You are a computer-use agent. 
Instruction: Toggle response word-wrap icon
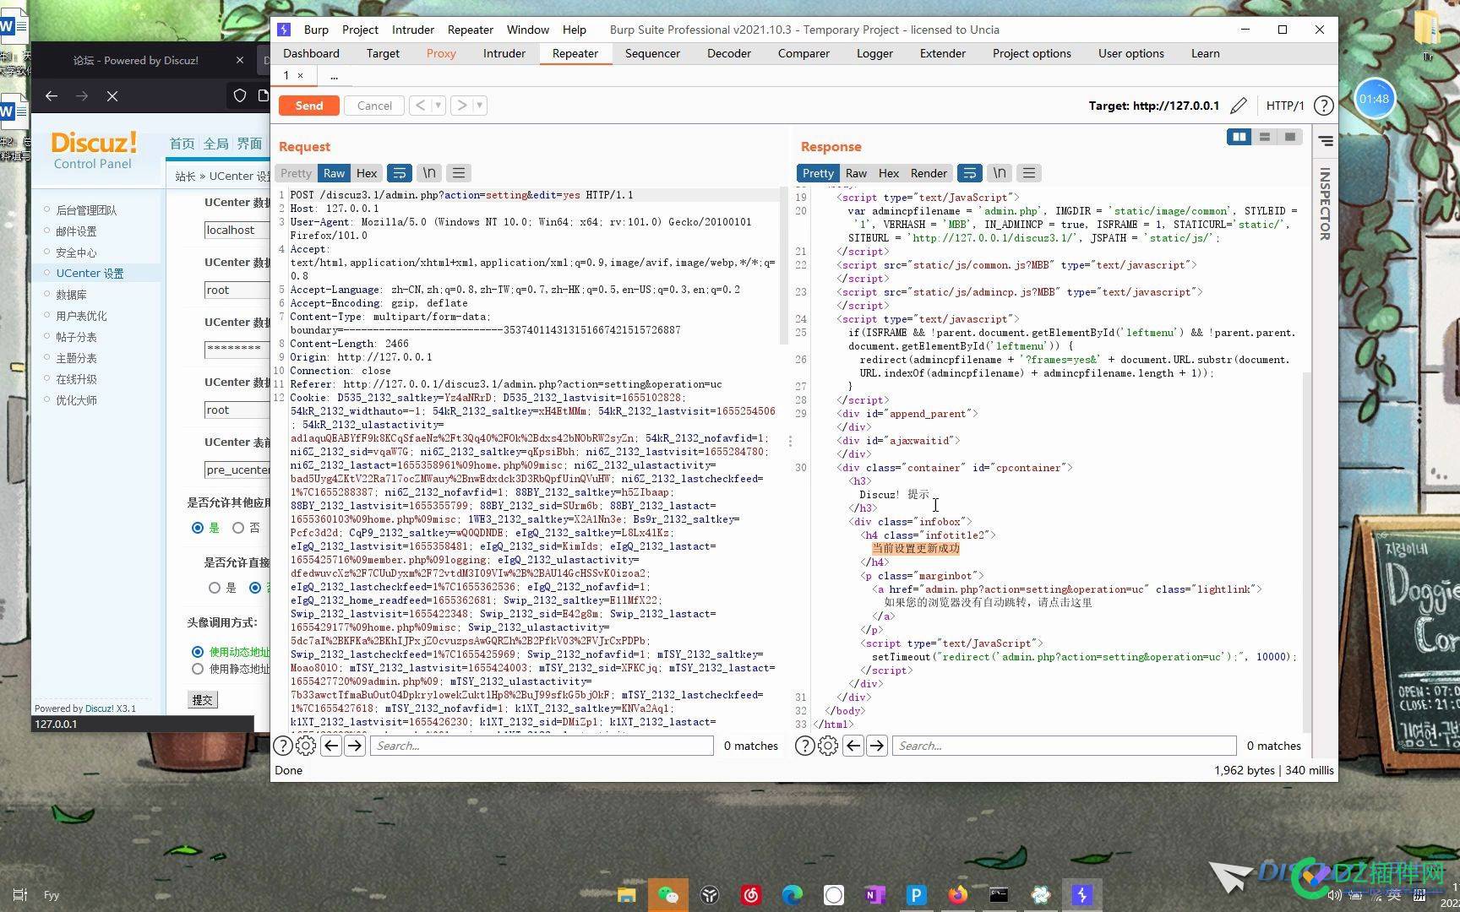(x=969, y=173)
